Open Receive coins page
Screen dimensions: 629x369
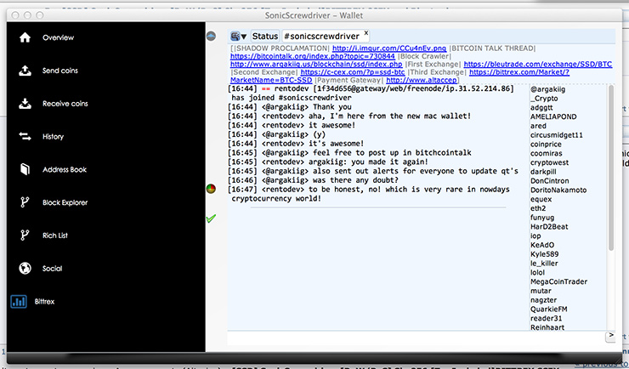coord(65,104)
